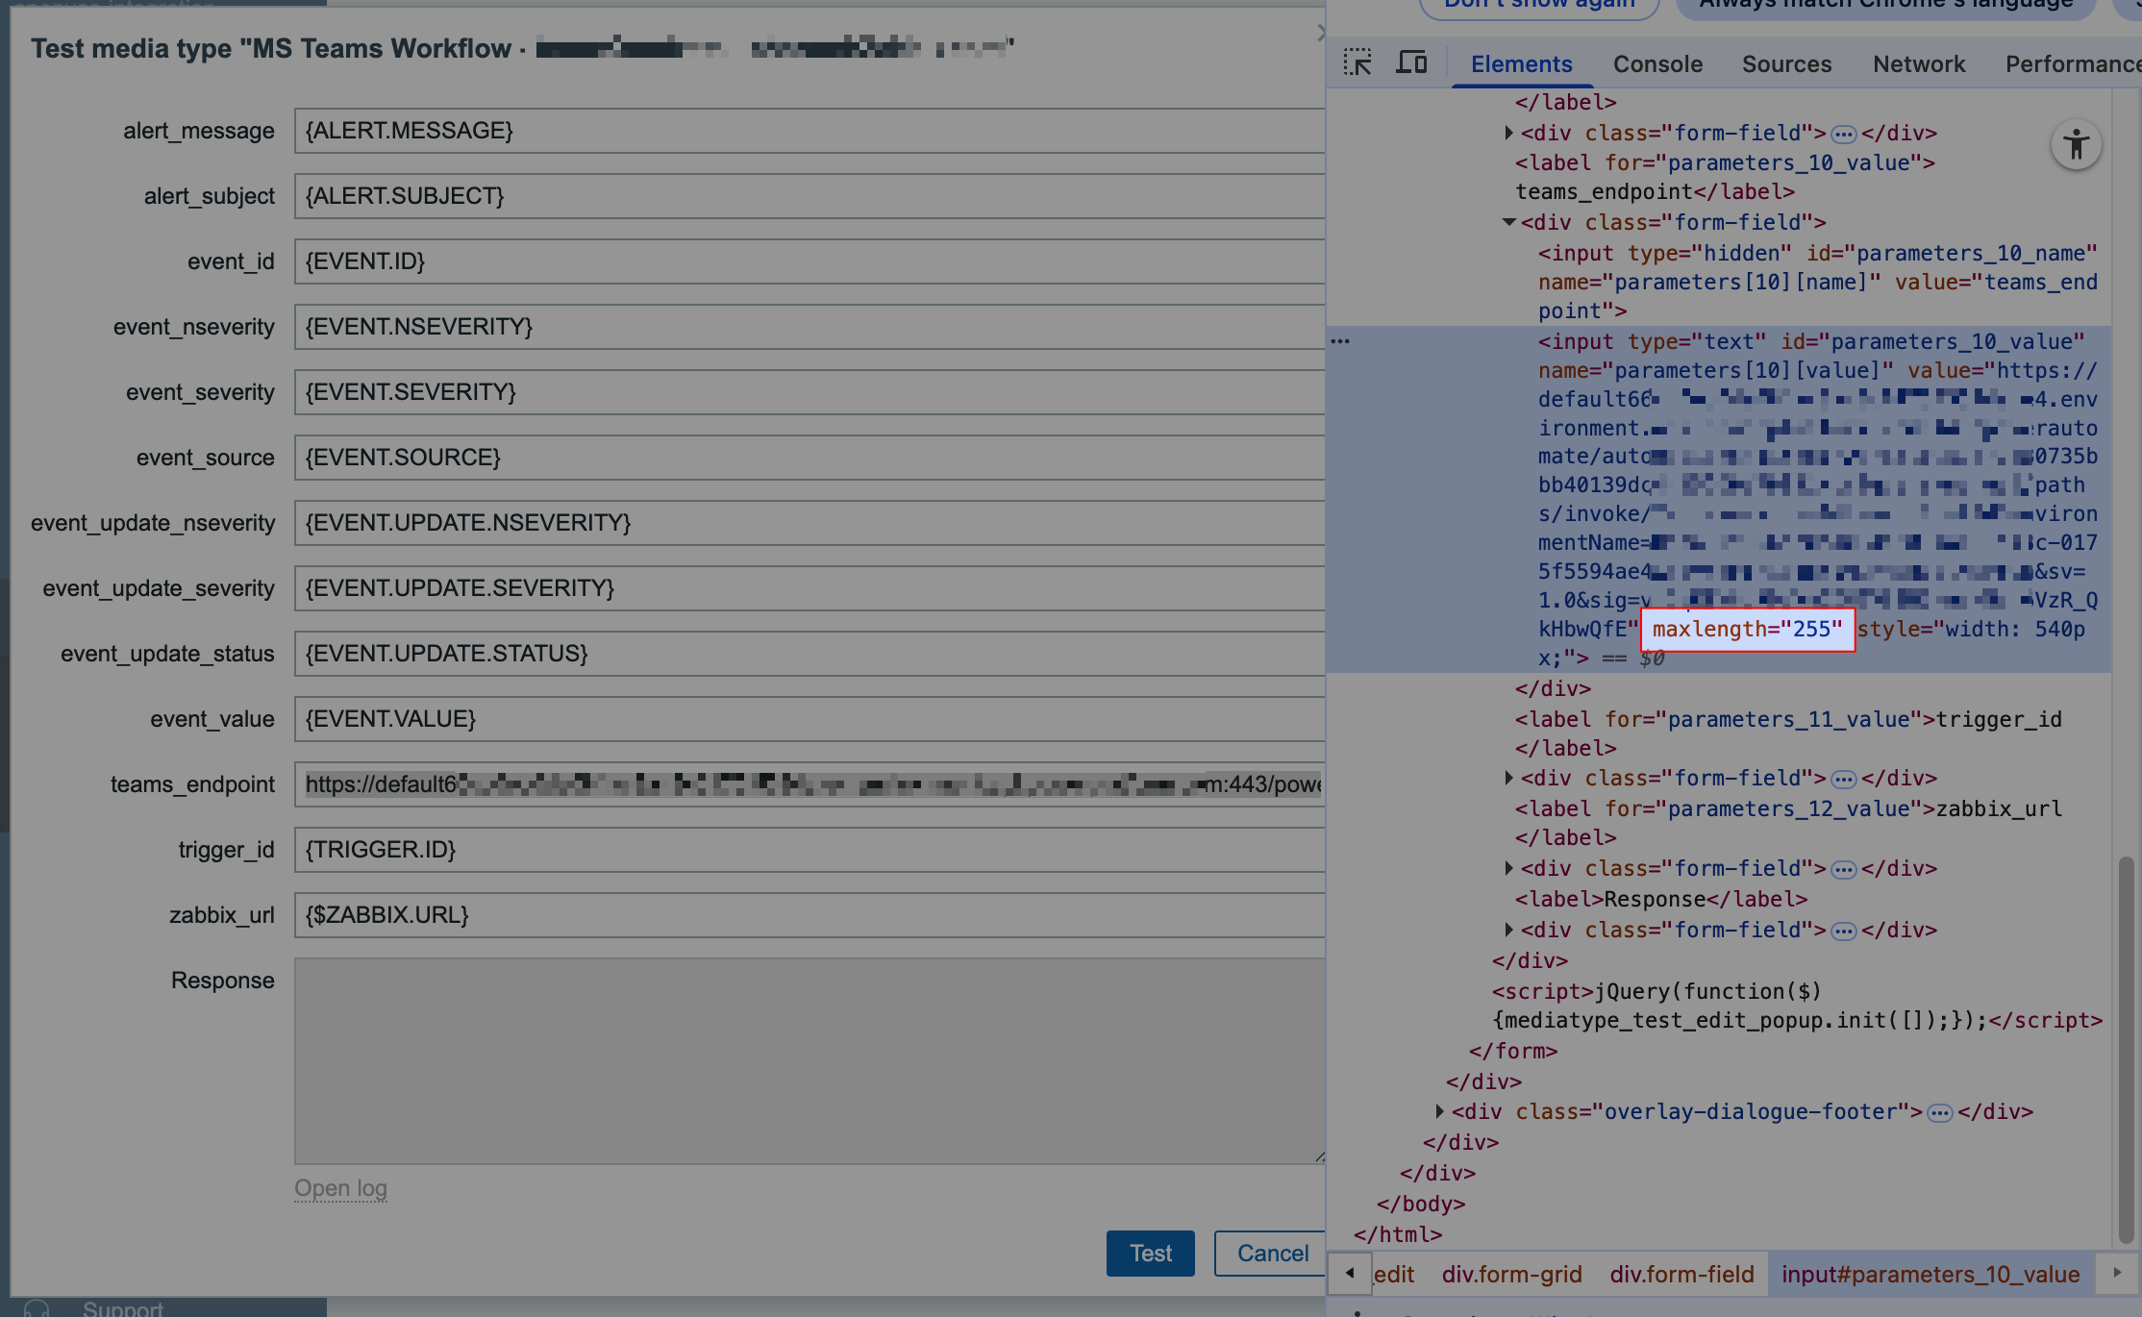Select div.form-field in breadcrumb
Viewport: 2142px width, 1317px height.
pos(1681,1275)
